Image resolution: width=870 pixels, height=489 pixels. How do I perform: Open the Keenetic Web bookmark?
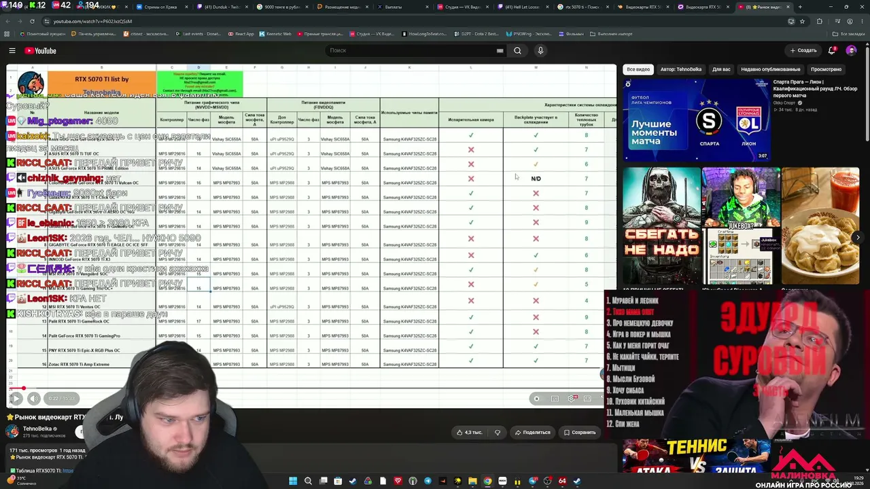[x=275, y=34]
